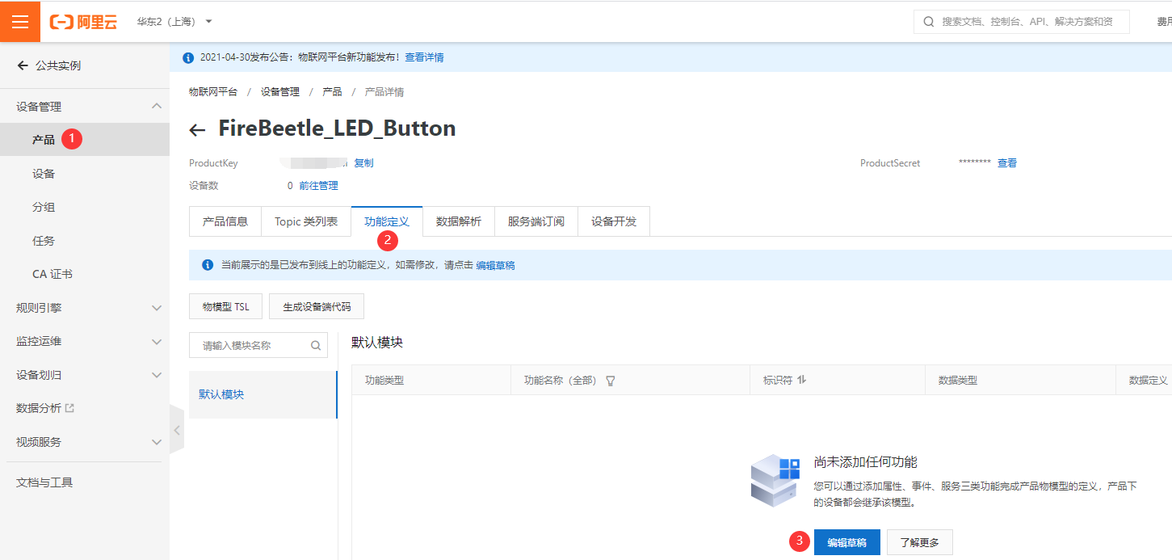Expand the 监控运维 menu section
This screenshot has height=560, width=1172.
pos(157,342)
